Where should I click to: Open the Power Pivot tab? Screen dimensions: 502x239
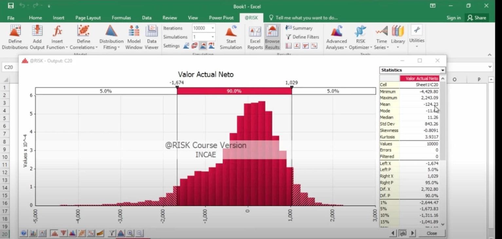click(x=221, y=18)
